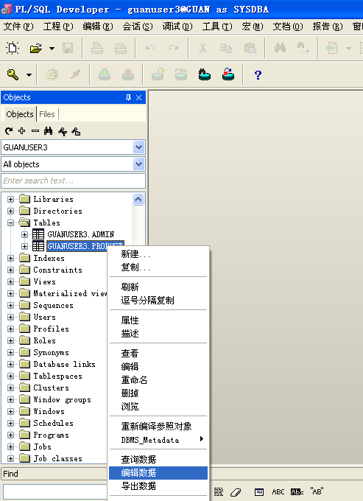The width and height of the screenshot is (363, 501).
Task: Click the Save diskette icon
Action: click(68, 48)
